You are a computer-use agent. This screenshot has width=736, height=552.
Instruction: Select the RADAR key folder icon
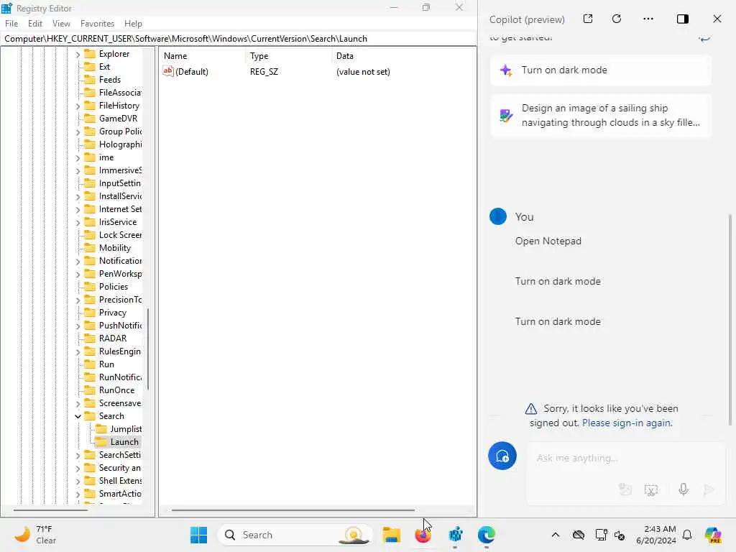coord(90,339)
